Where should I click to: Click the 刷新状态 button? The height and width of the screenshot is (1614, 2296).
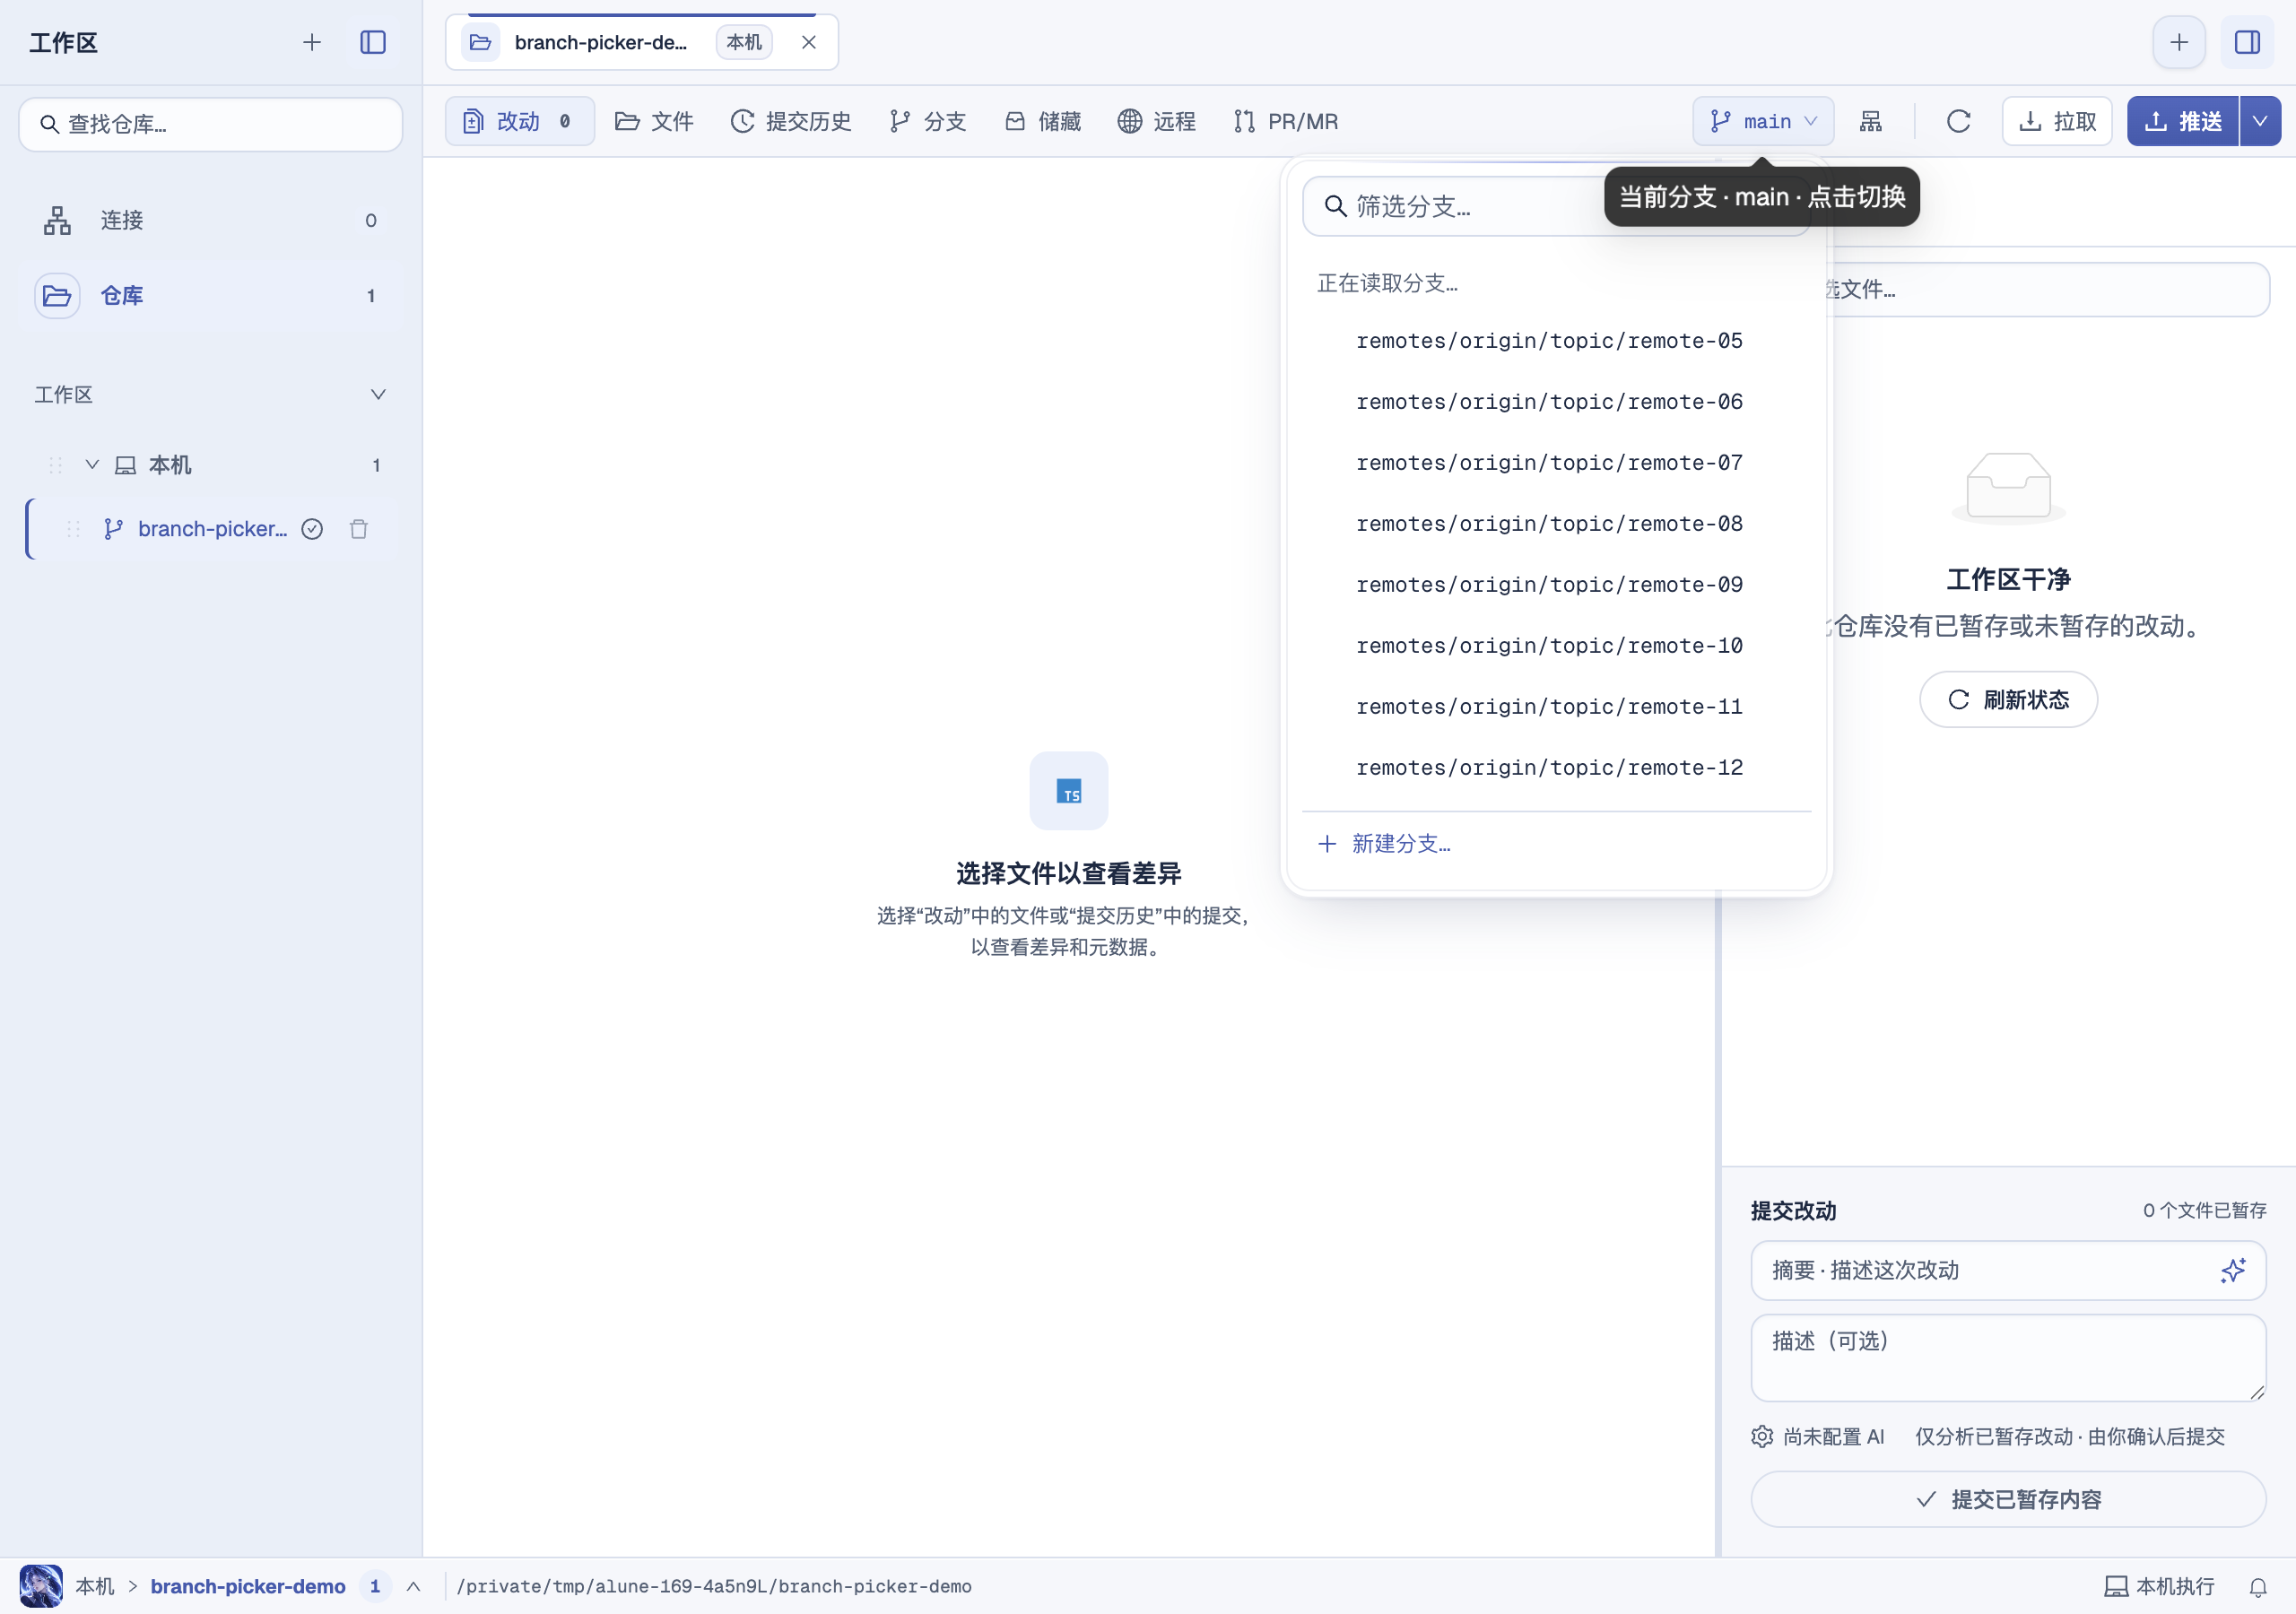click(x=2008, y=699)
